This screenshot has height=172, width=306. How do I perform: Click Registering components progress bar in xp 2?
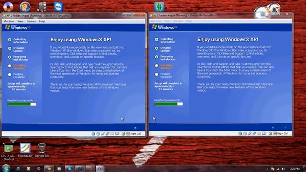pyautogui.click(x=169, y=104)
